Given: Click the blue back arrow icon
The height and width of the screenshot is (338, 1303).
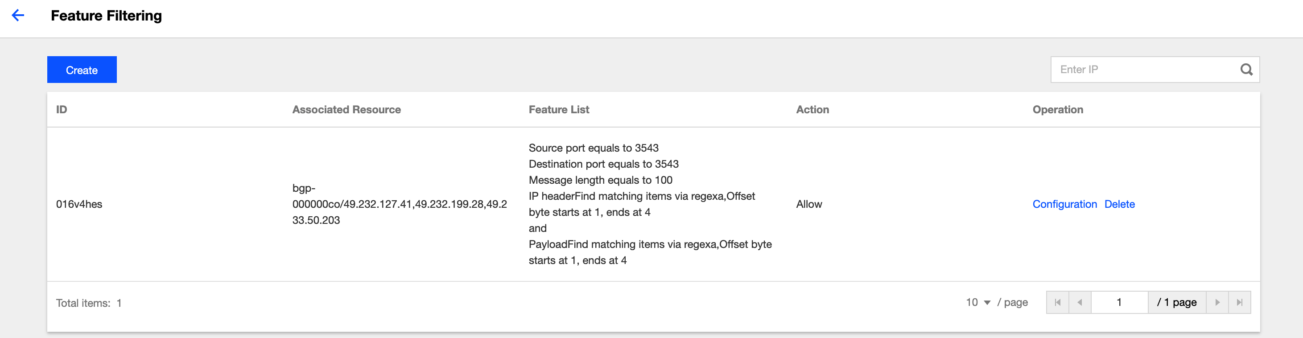Looking at the screenshot, I should (18, 16).
